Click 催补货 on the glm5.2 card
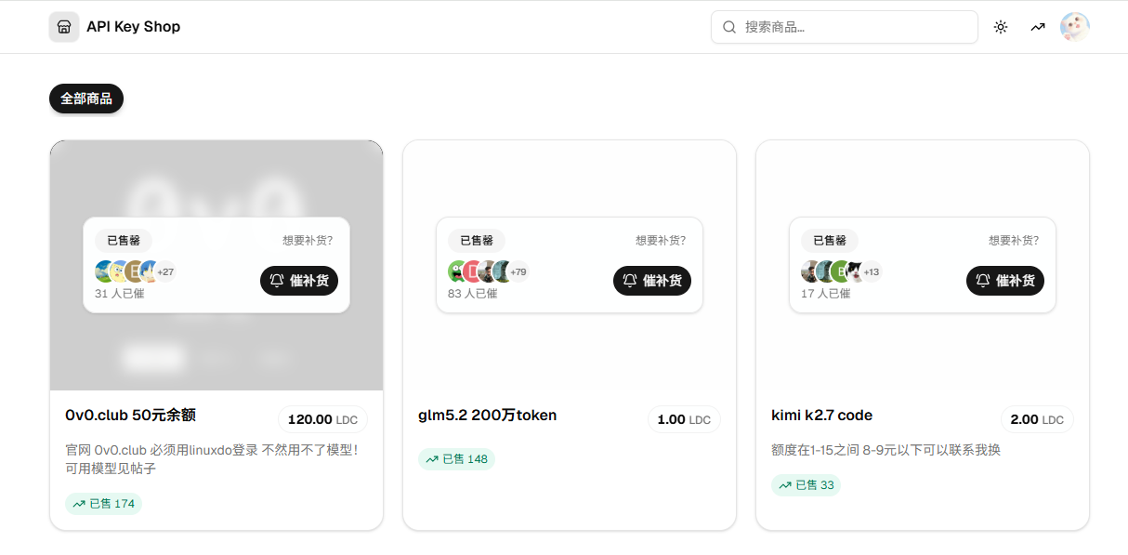1128x555 pixels. tap(652, 281)
